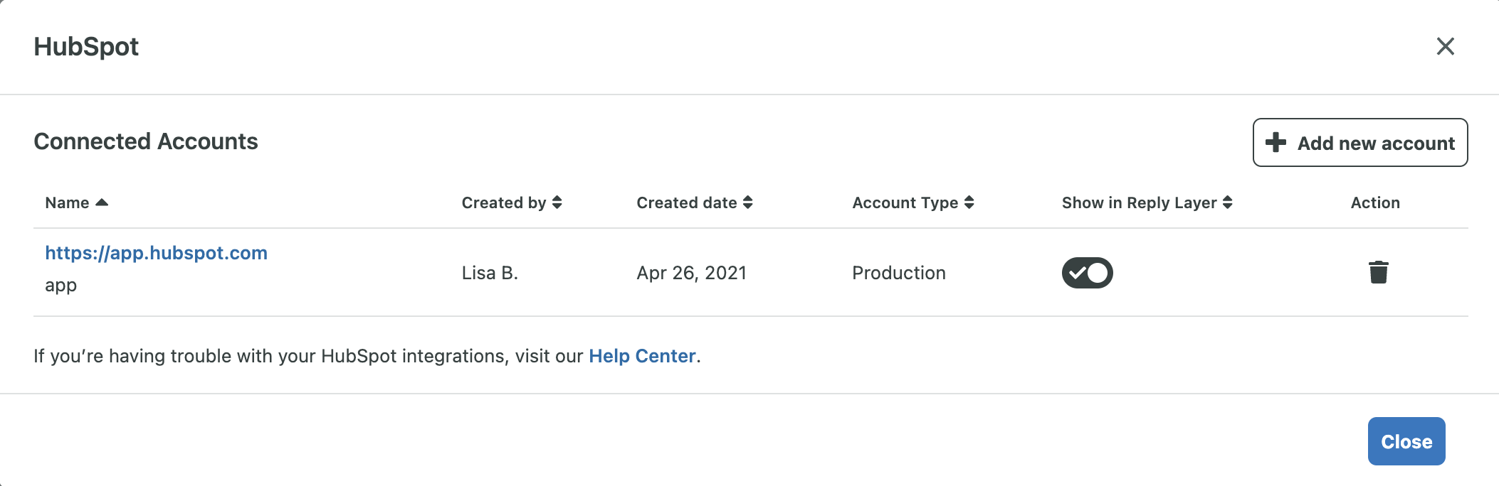Visit the Help Center link
This screenshot has width=1499, height=486.
pos(641,356)
